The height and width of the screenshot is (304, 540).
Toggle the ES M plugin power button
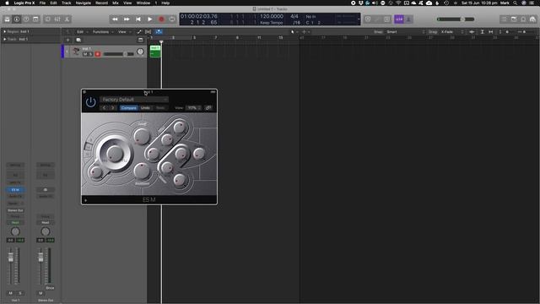click(x=90, y=102)
